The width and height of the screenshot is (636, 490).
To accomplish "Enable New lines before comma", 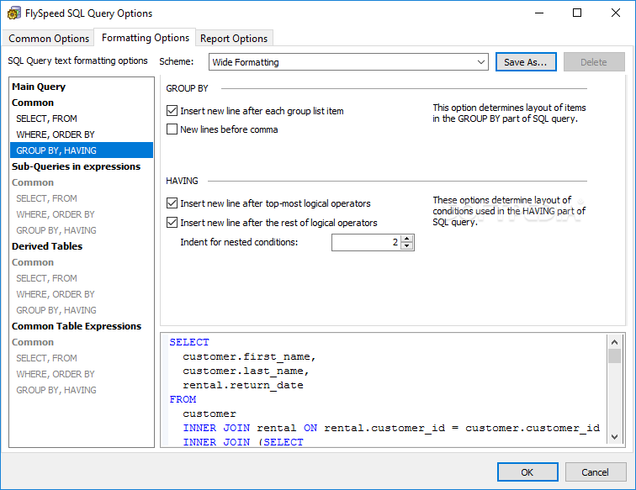I will [172, 129].
